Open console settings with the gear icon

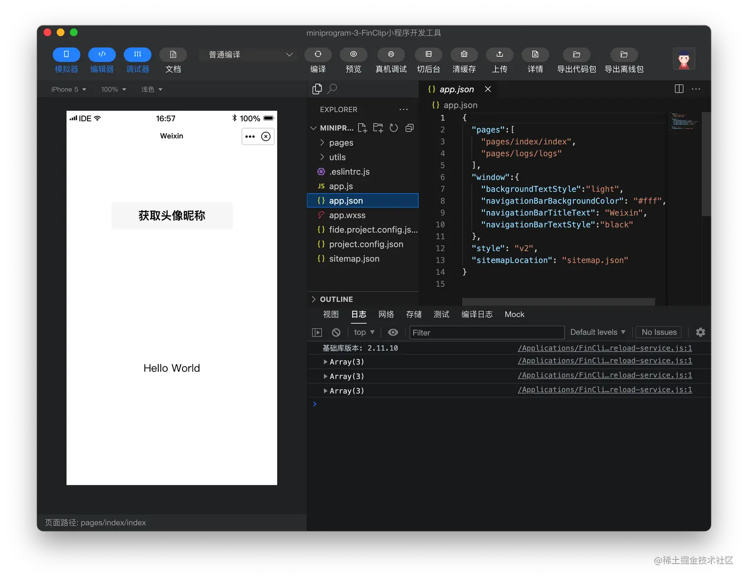coord(701,332)
